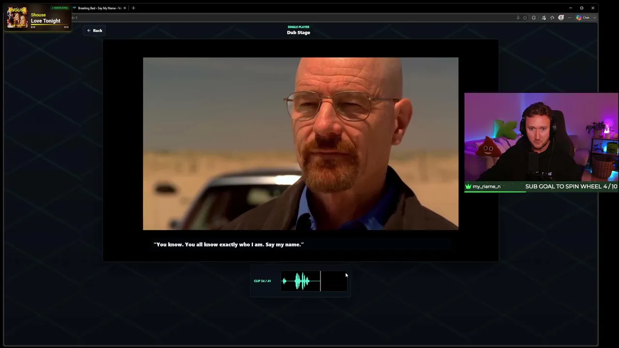The image size is (619, 348).
Task: Click the "Dub Stage" heading
Action: tap(298, 32)
